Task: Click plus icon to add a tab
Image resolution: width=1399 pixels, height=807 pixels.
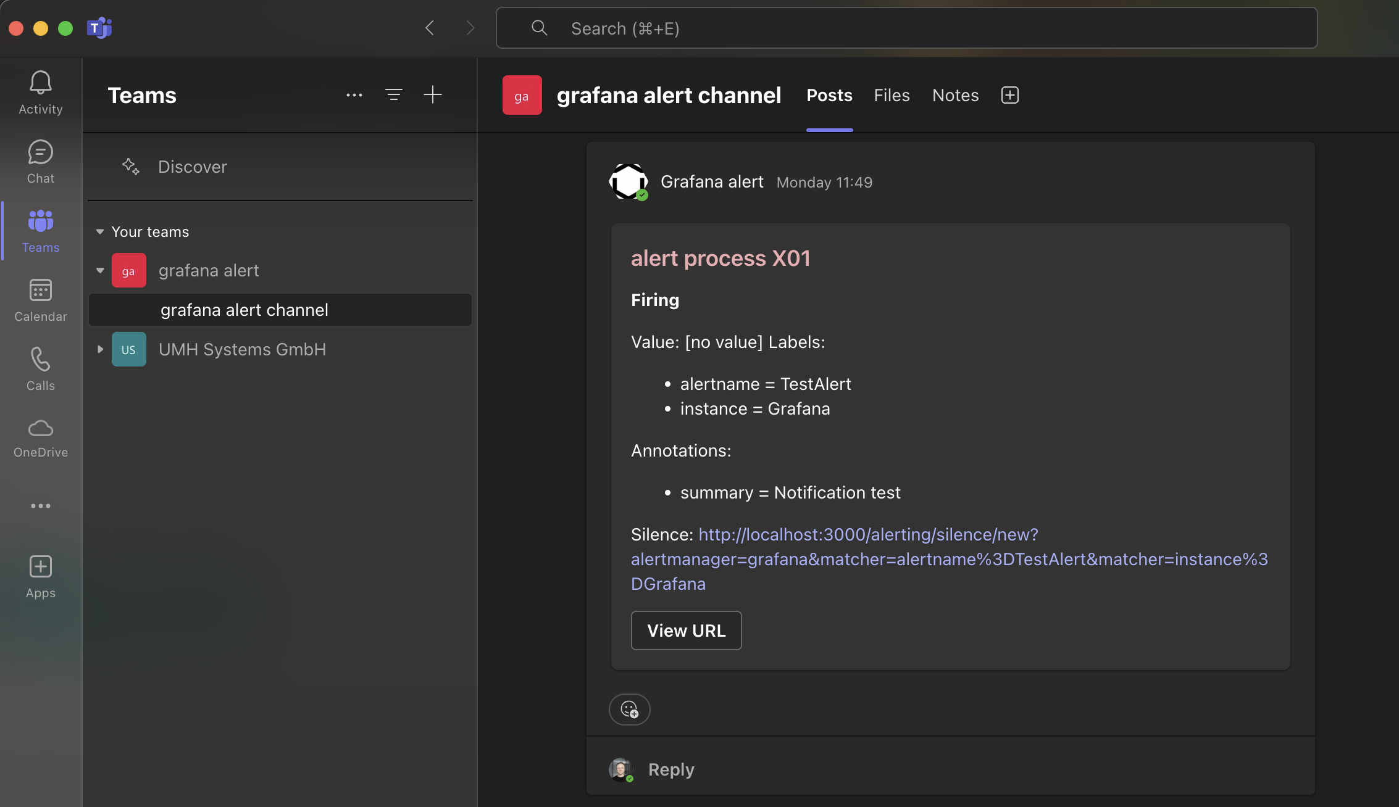Action: [1009, 95]
